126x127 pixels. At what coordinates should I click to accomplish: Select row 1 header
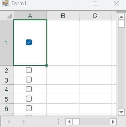click(x=7, y=43)
